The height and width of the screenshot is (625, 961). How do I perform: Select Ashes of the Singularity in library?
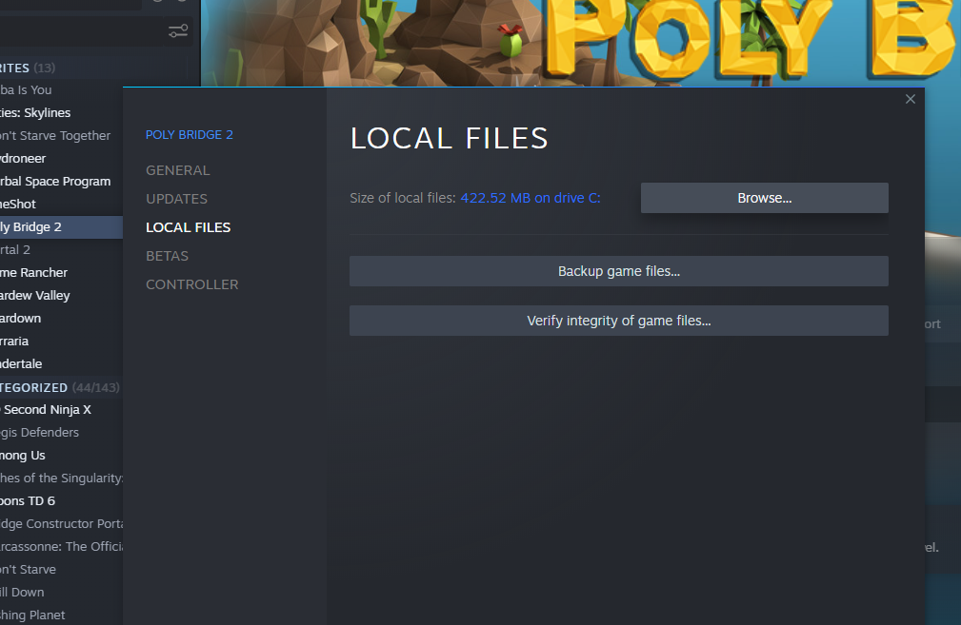click(61, 479)
